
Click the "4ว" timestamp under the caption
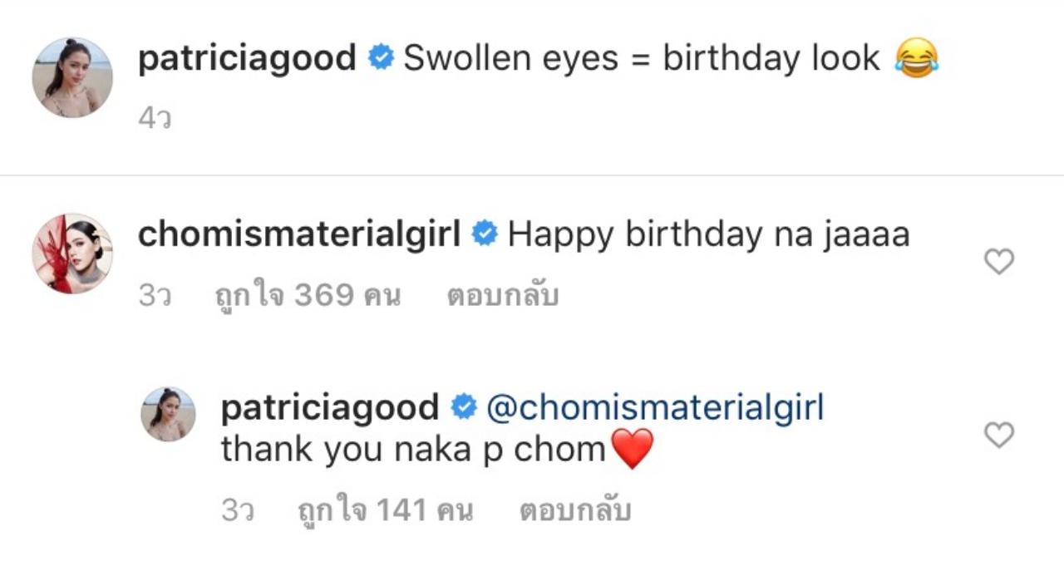(x=155, y=121)
